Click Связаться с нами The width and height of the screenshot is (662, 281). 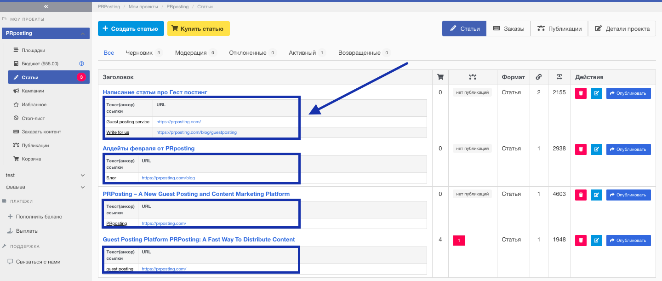click(38, 262)
